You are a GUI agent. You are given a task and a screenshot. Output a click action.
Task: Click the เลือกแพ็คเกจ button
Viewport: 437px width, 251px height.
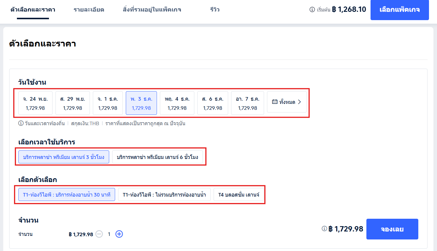[399, 10]
